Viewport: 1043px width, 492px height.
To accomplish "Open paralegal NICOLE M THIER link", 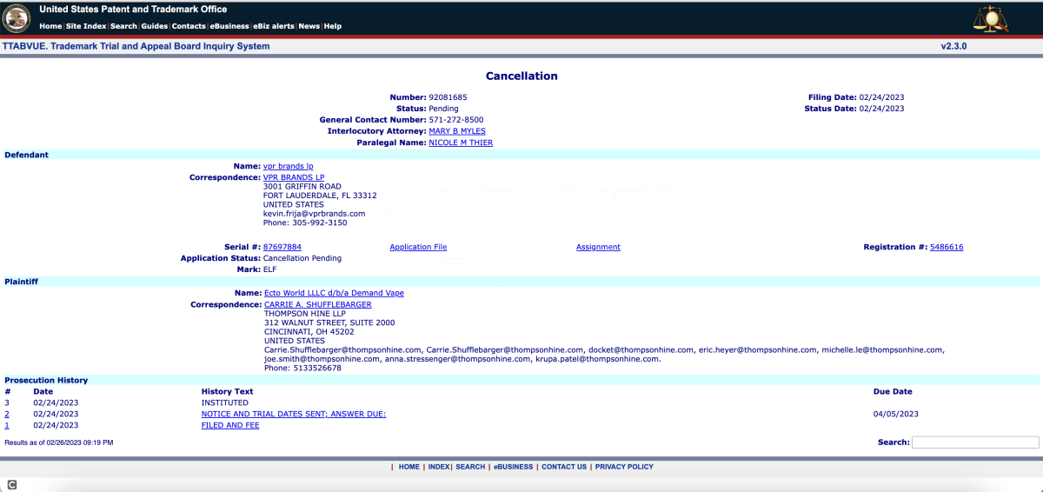I will [461, 143].
